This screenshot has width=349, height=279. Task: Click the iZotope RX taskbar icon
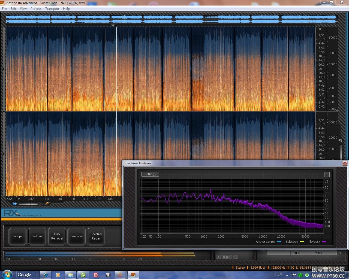pos(133,275)
